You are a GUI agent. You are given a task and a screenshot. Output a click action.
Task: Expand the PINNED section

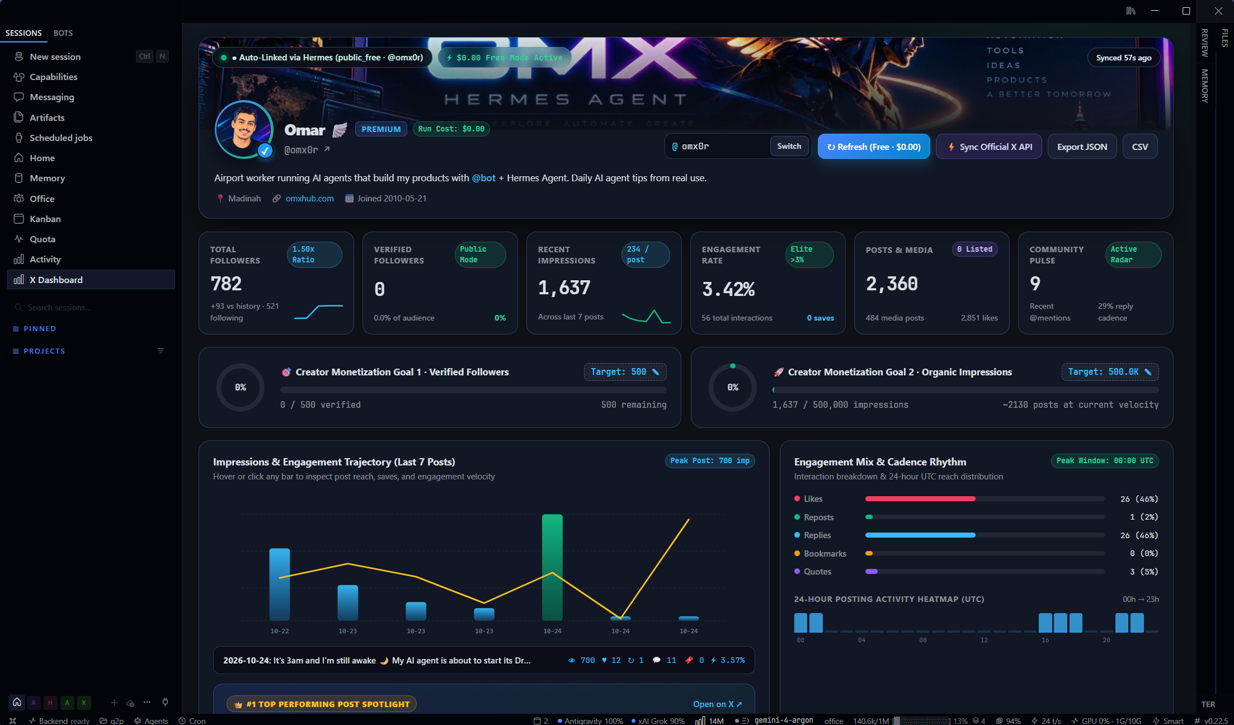(x=39, y=329)
